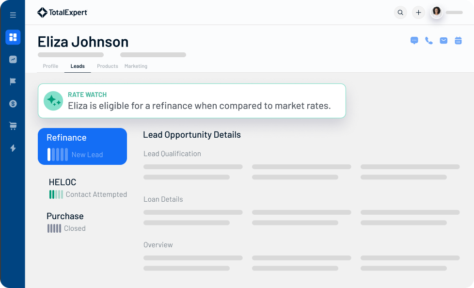Click the flag icon in the sidebar
The width and height of the screenshot is (474, 288).
click(x=13, y=81)
